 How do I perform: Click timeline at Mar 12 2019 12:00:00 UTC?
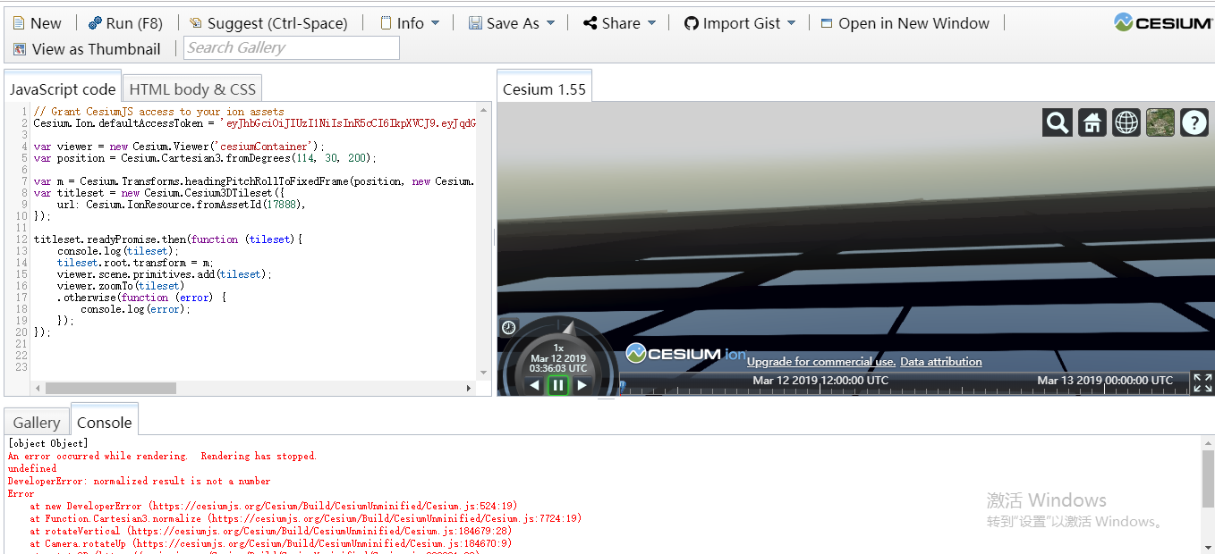[820, 381]
